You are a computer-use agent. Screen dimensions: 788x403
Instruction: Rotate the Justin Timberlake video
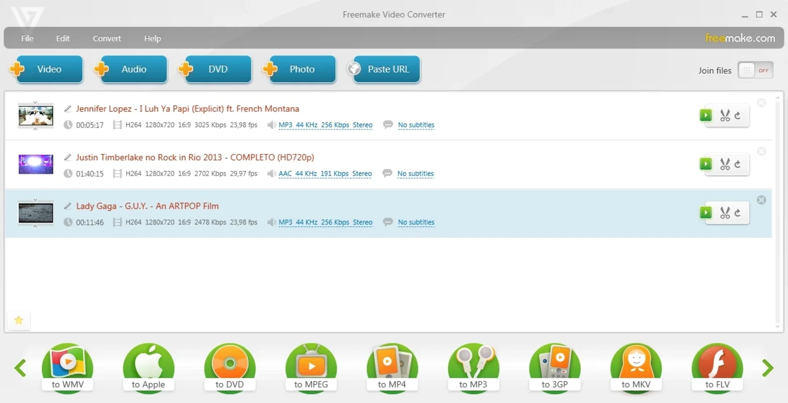click(x=738, y=164)
